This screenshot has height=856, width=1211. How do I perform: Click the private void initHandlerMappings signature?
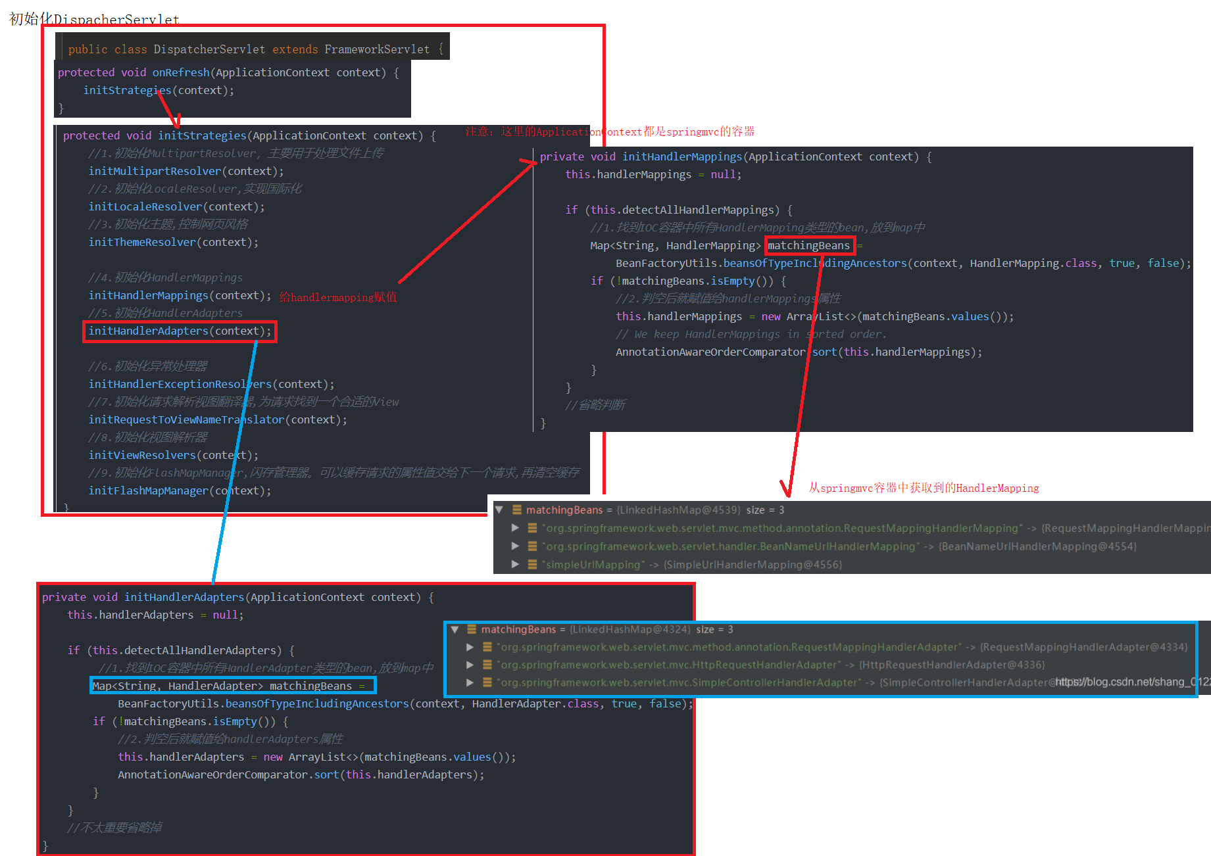[736, 156]
